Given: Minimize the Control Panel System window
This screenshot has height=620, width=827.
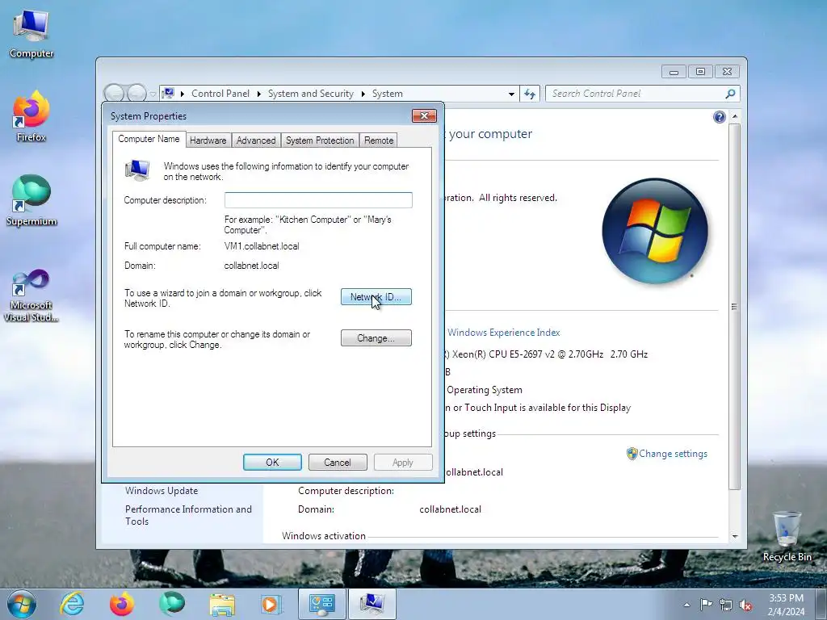Looking at the screenshot, I should click(x=674, y=71).
